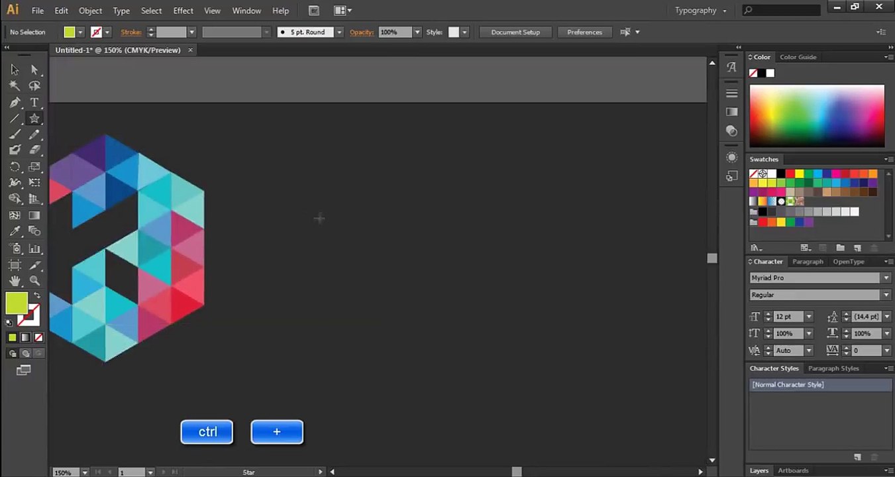Select the Line Segment tool
This screenshot has width=895, height=477.
click(x=15, y=119)
